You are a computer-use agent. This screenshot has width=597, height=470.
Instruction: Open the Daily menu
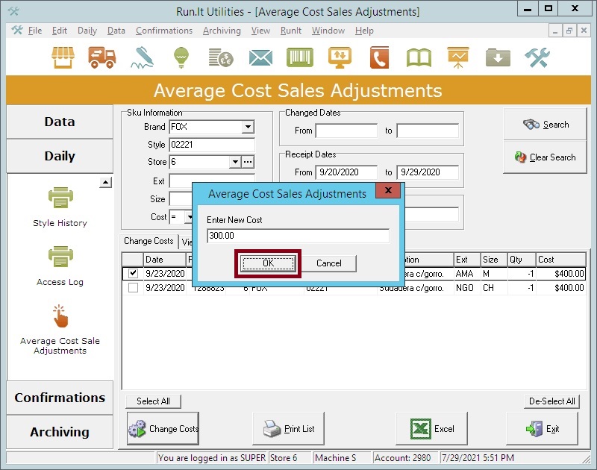(x=87, y=31)
